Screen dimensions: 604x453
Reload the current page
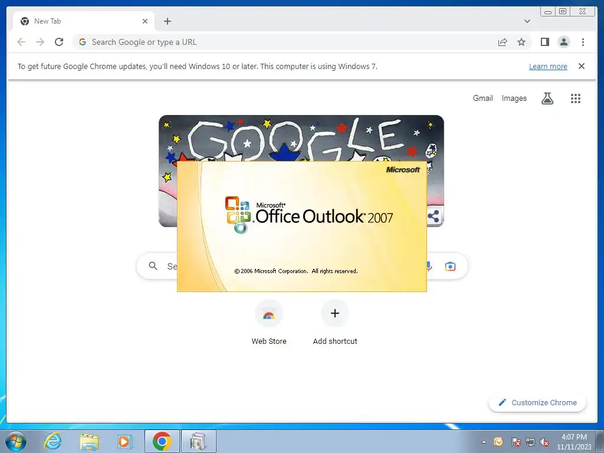[59, 42]
